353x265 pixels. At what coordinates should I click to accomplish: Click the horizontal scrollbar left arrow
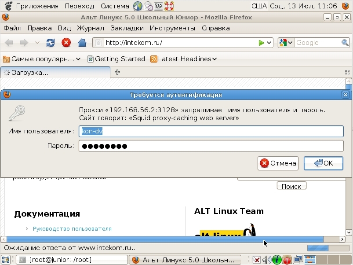click(x=4, y=239)
